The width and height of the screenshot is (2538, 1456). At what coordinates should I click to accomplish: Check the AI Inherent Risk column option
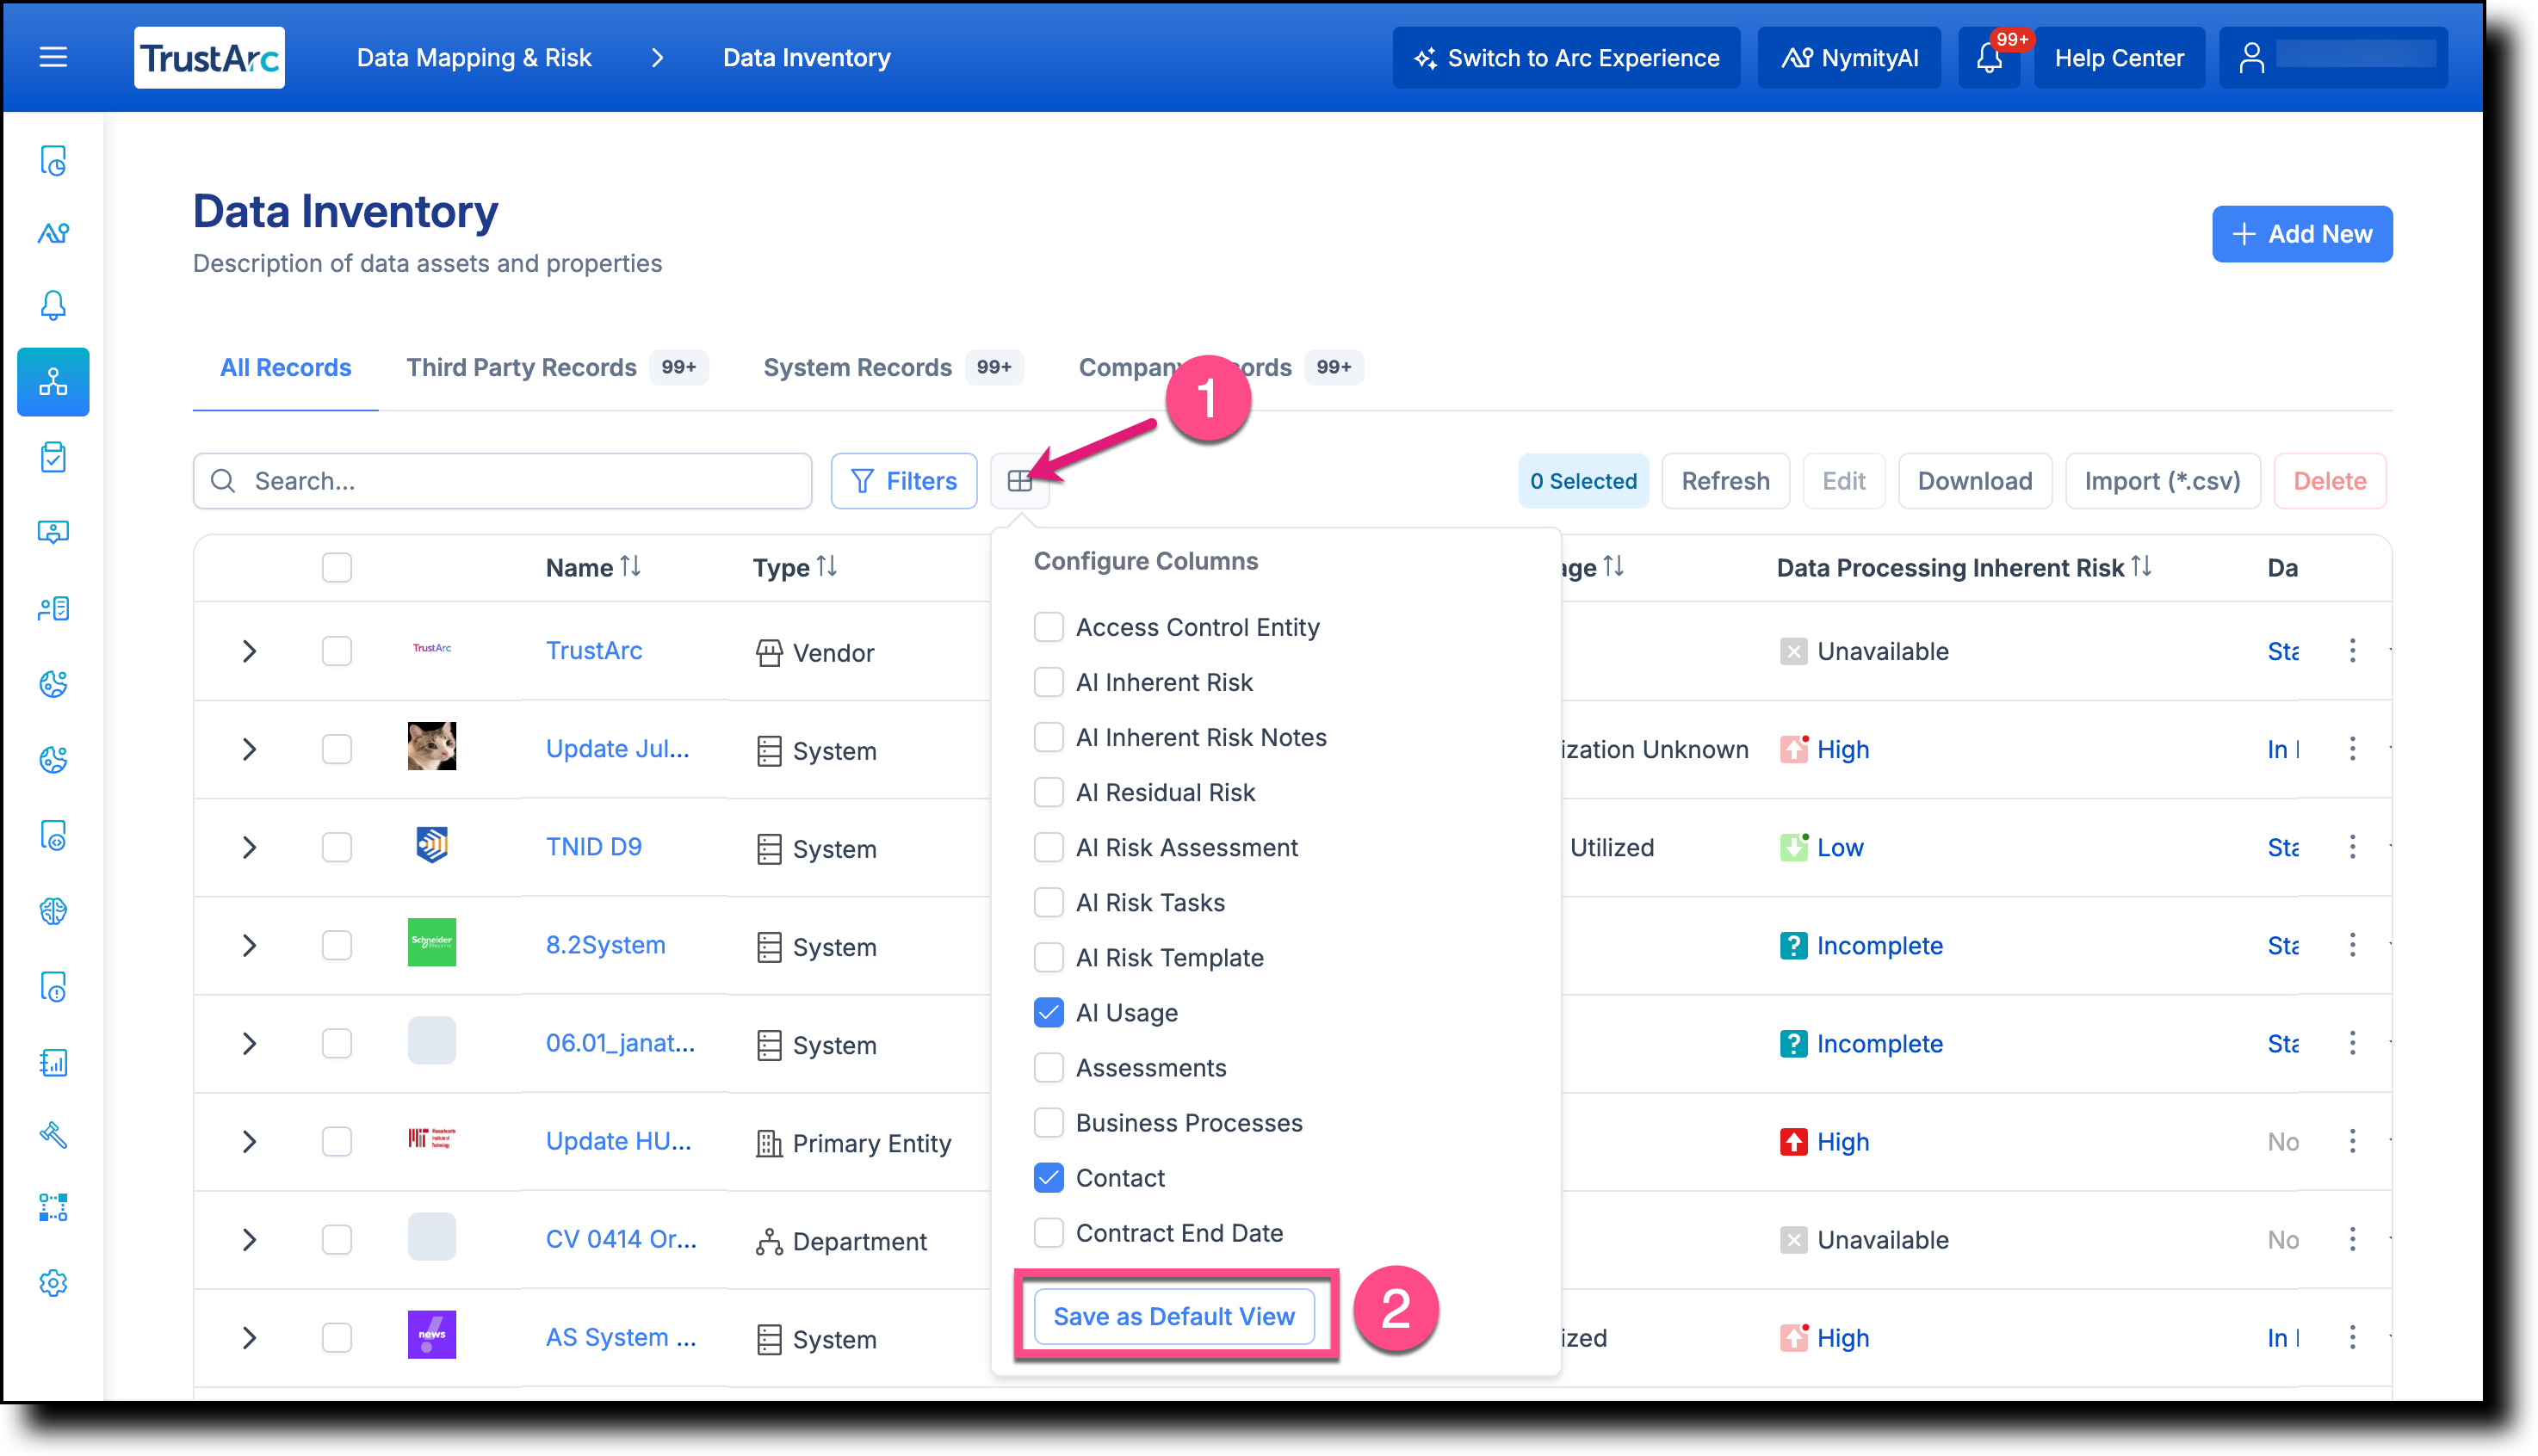1048,682
